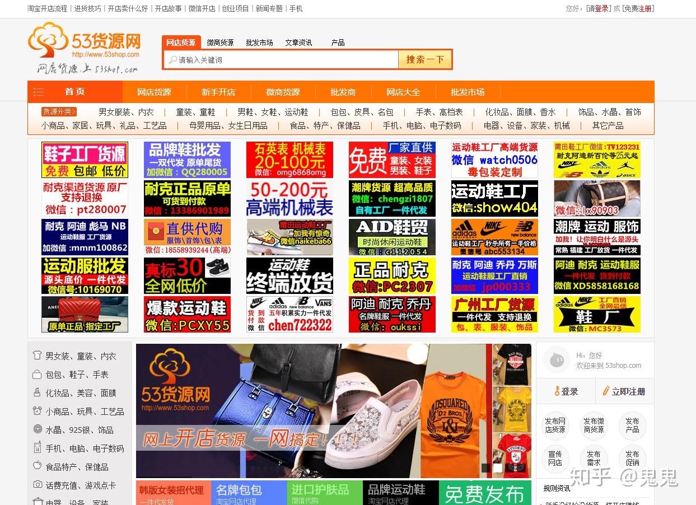Open the phone icon for 手机、电脑、电子数码
This screenshot has width=696, height=505.
pyautogui.click(x=38, y=448)
